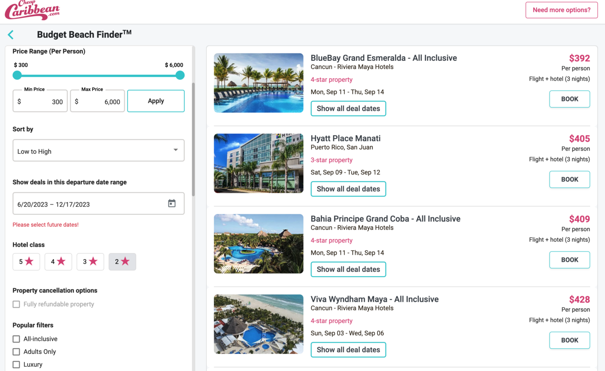The width and height of the screenshot is (605, 371).
Task: Open Hyatt Place Manati hotel photo
Action: pyautogui.click(x=259, y=163)
